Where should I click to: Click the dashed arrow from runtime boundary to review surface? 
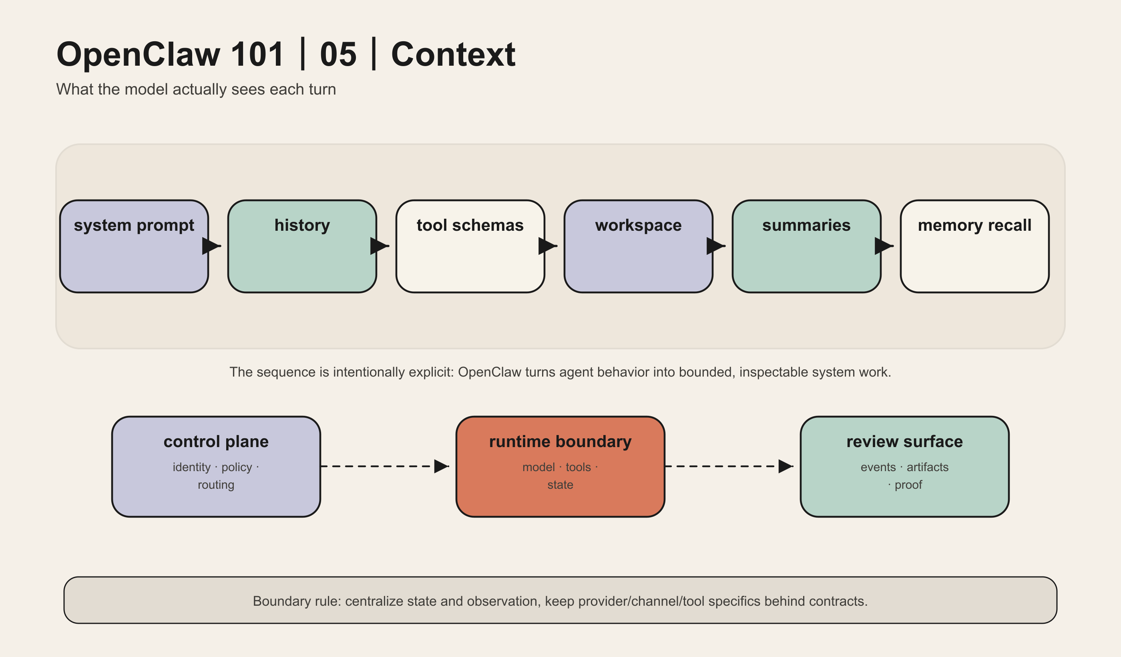(729, 466)
